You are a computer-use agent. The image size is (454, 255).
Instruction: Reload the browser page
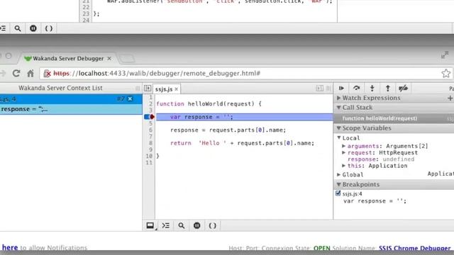(16, 73)
